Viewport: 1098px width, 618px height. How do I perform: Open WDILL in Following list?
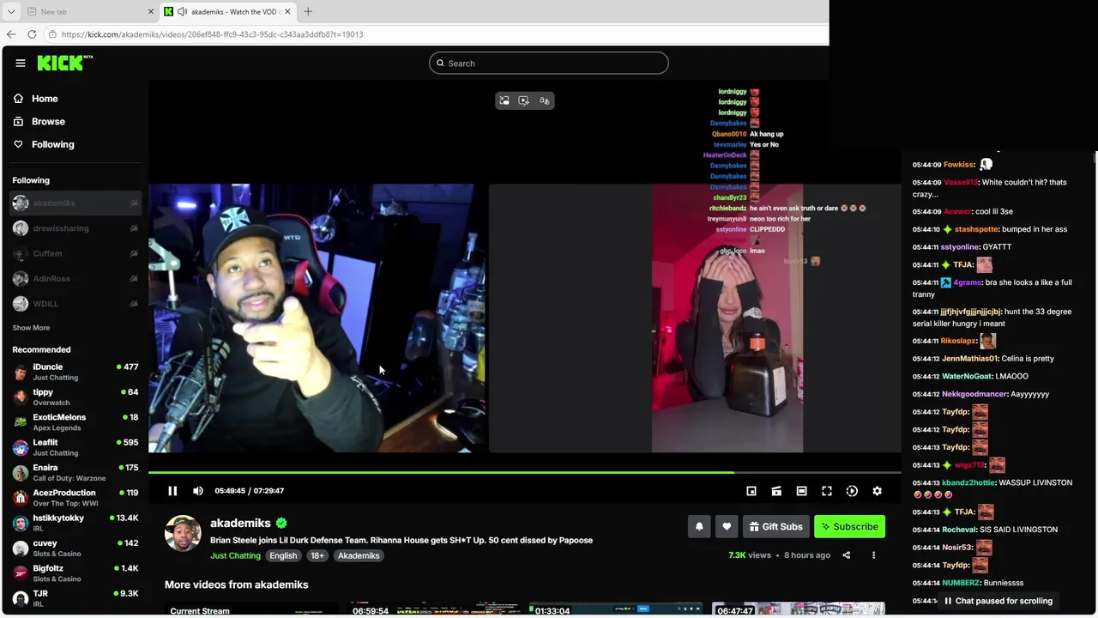[75, 304]
